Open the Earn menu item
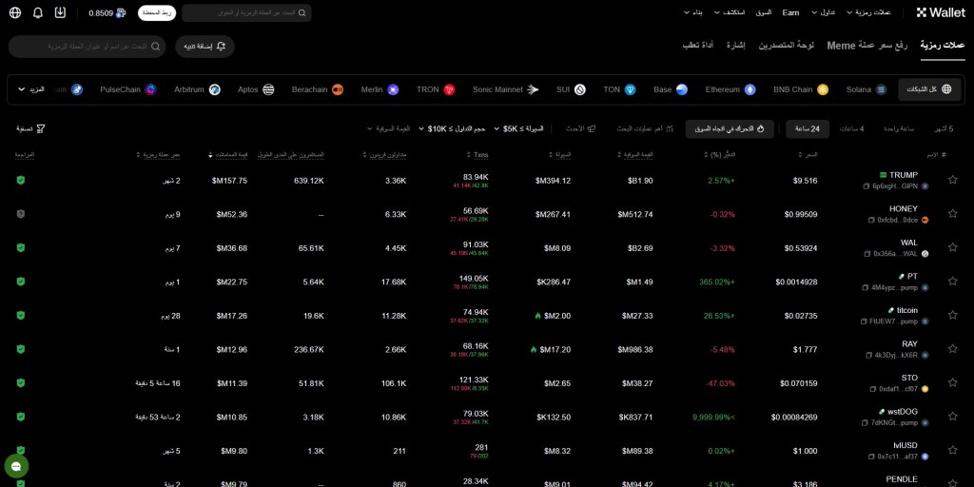Screen dimensions: 974x487 (x=790, y=12)
